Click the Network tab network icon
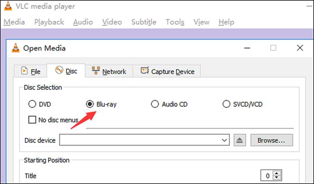 click(x=96, y=70)
